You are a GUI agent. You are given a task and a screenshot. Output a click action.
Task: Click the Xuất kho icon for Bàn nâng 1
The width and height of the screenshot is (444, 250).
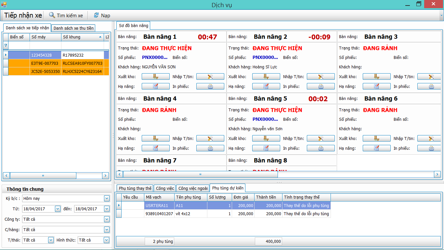[156, 77]
